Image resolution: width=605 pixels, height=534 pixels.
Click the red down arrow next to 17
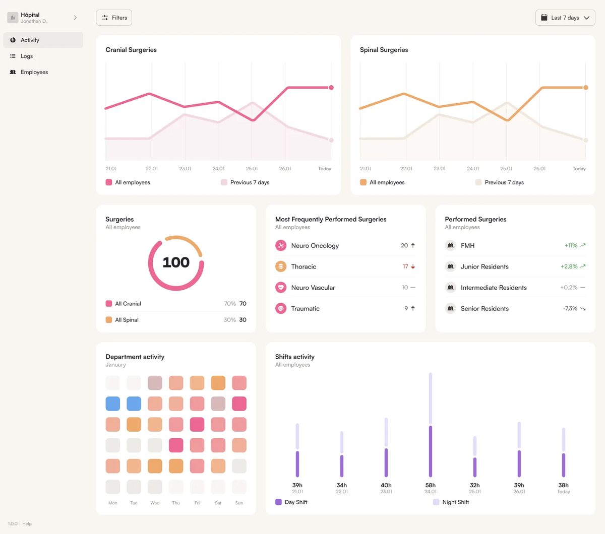click(x=413, y=266)
